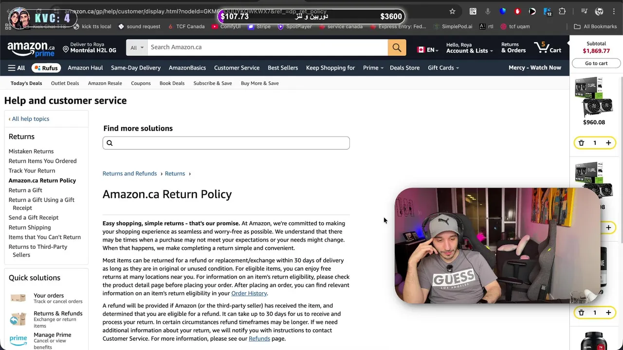Expand the Gift Cards dropdown

pyautogui.click(x=443, y=68)
